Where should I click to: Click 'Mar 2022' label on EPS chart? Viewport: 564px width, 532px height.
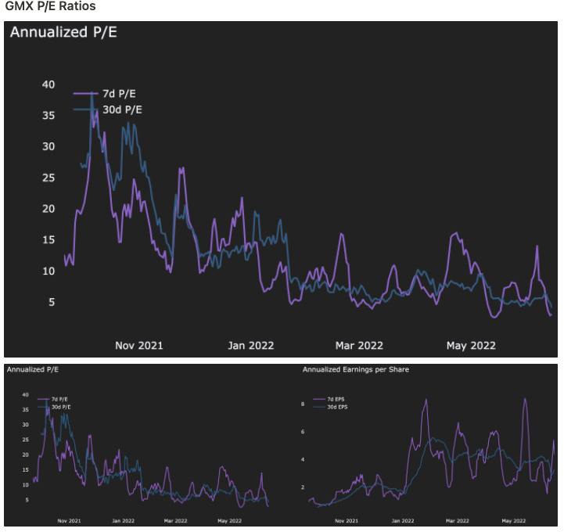click(x=457, y=521)
